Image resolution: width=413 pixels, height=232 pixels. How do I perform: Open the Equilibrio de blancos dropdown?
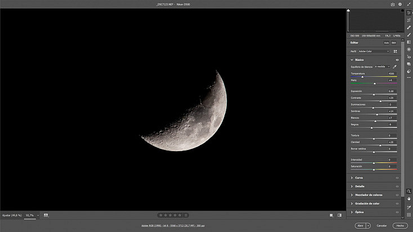tap(382, 66)
